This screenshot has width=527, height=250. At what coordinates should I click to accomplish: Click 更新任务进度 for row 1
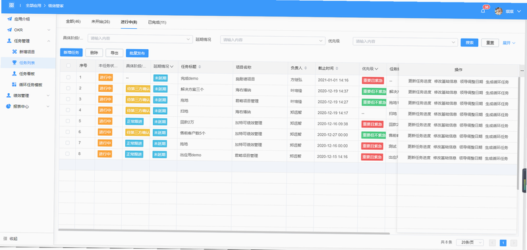(420, 81)
